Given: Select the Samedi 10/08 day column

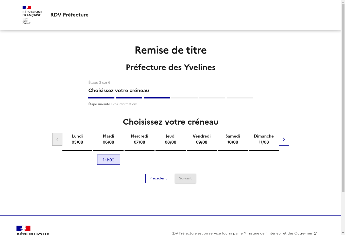Looking at the screenshot, I should pyautogui.click(x=233, y=139).
